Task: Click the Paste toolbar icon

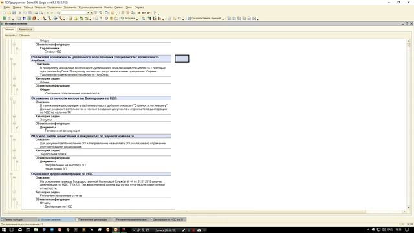Action: (x=30, y=13)
